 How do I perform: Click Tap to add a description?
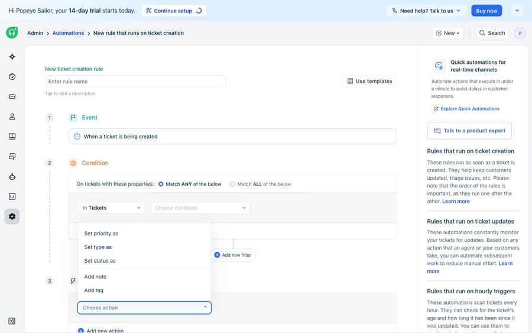coord(70,93)
